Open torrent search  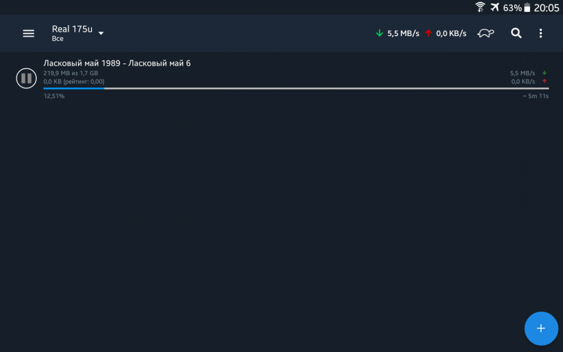516,33
